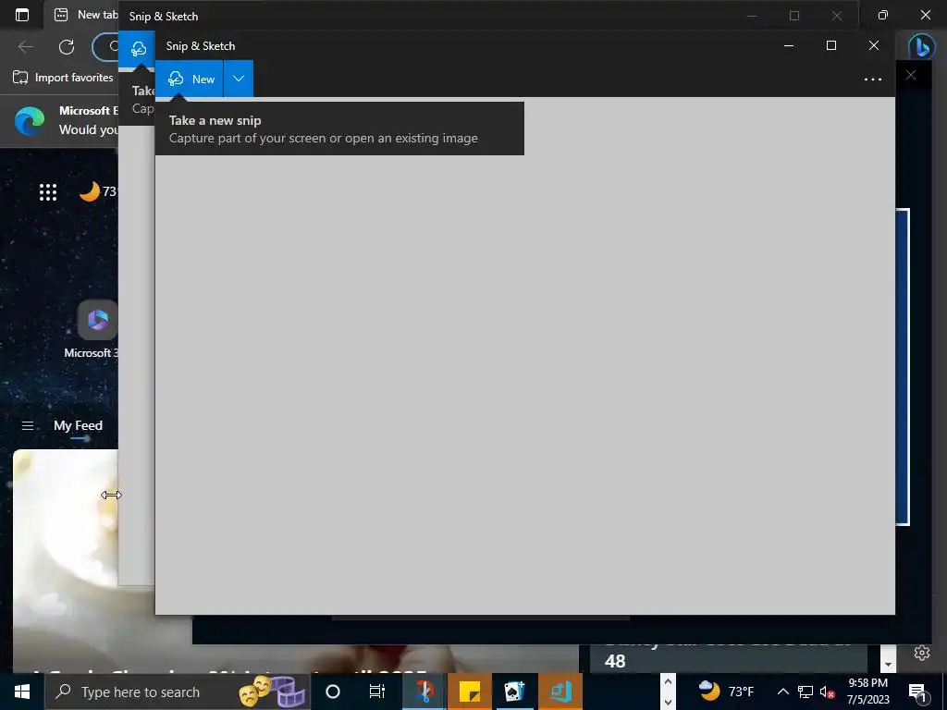Screen dimensions: 947x710
Task: Refresh the Edge browser page
Action: [x=67, y=46]
